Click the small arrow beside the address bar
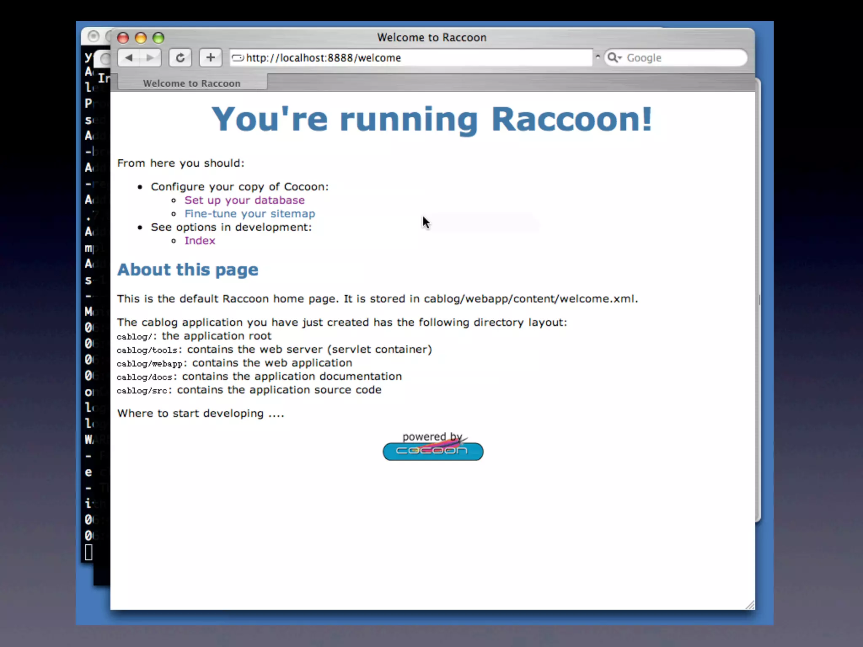Viewport: 863px width, 647px height. (598, 56)
